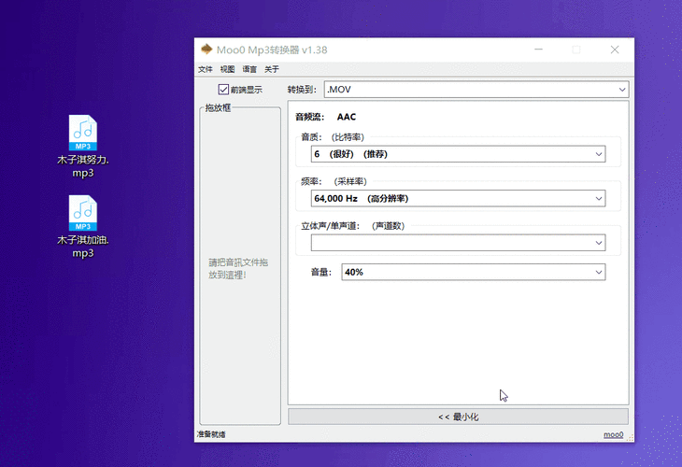Screen dimensions: 682x467
Task: Click the 音频流 AAC label
Action: tap(325, 117)
